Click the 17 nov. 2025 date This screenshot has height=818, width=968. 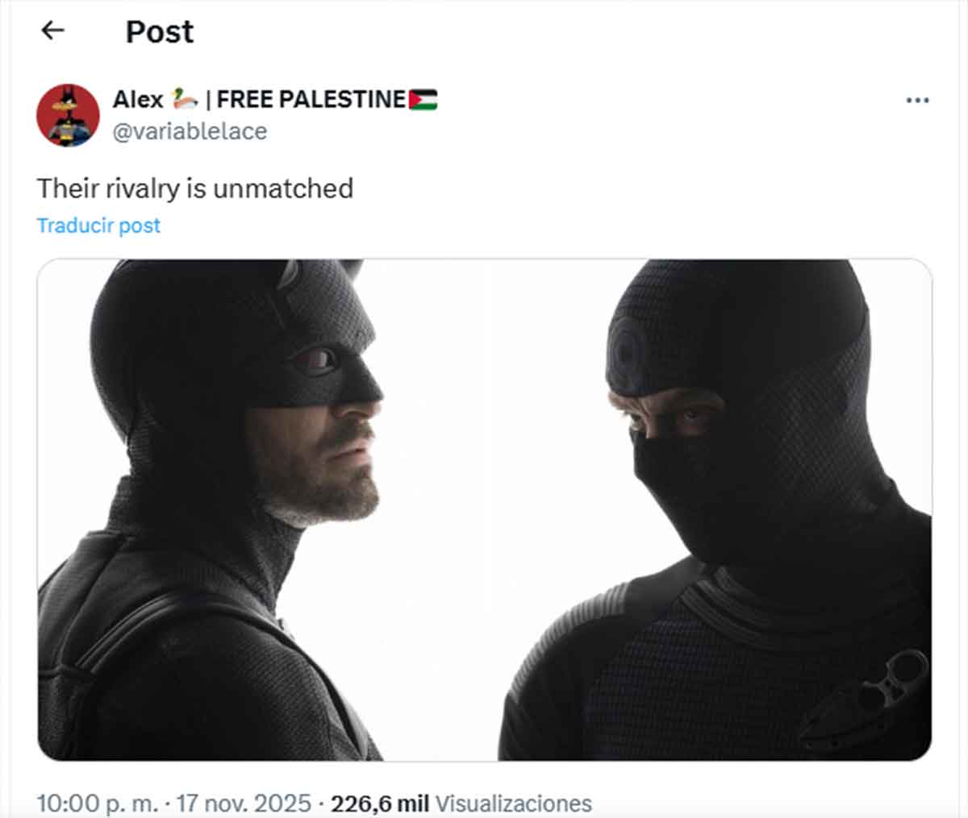[241, 803]
